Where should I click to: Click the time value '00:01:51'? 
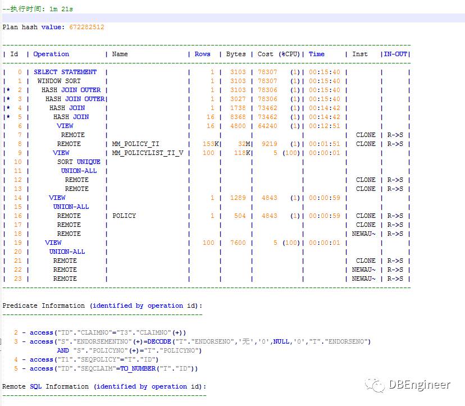[325, 144]
